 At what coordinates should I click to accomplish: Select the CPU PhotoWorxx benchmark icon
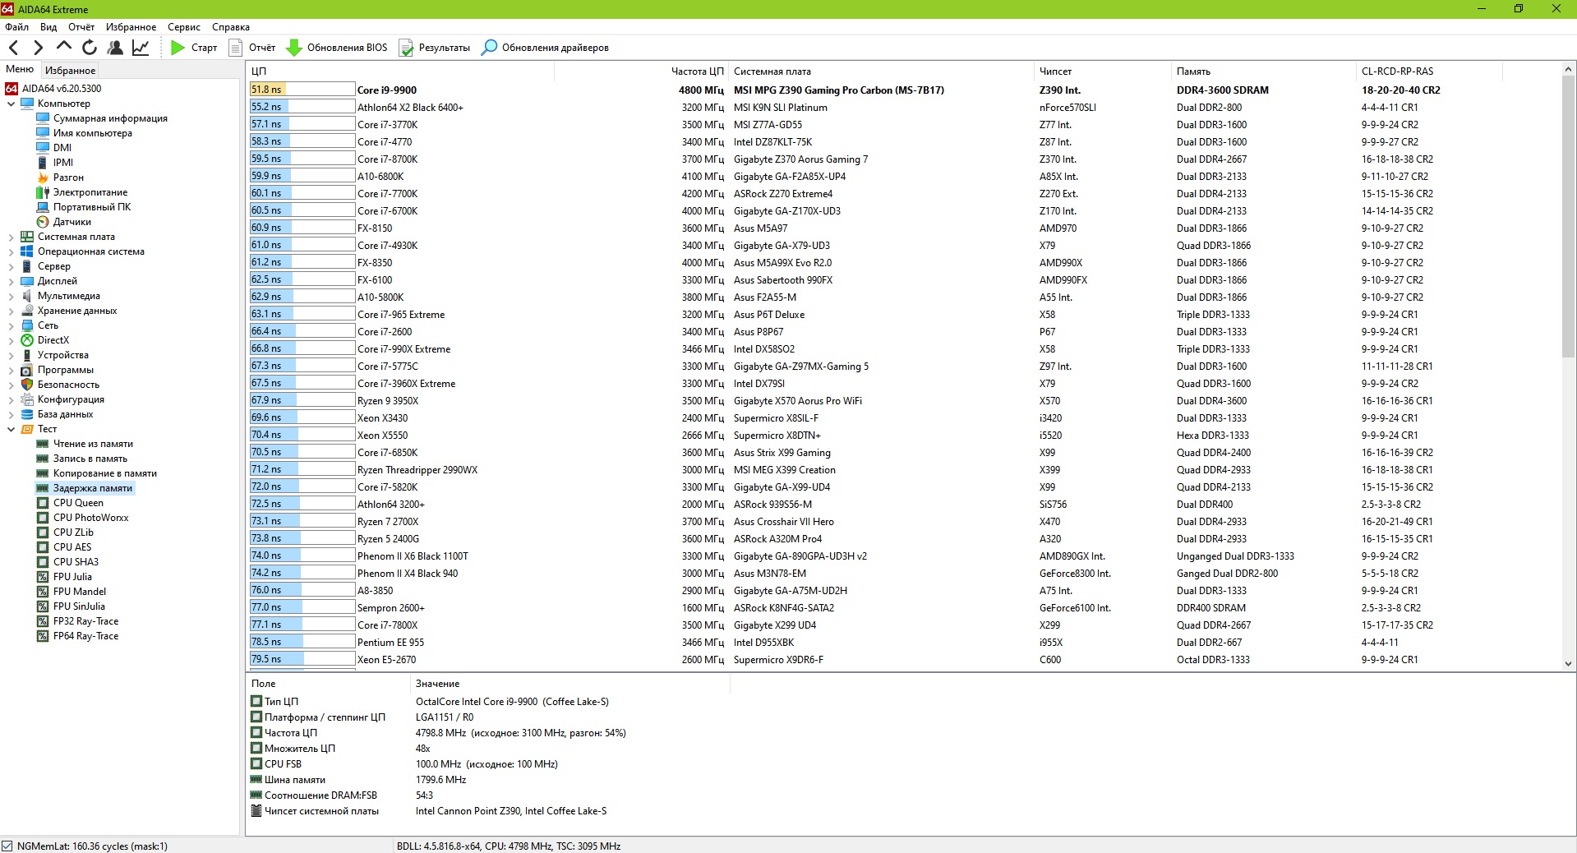43,518
